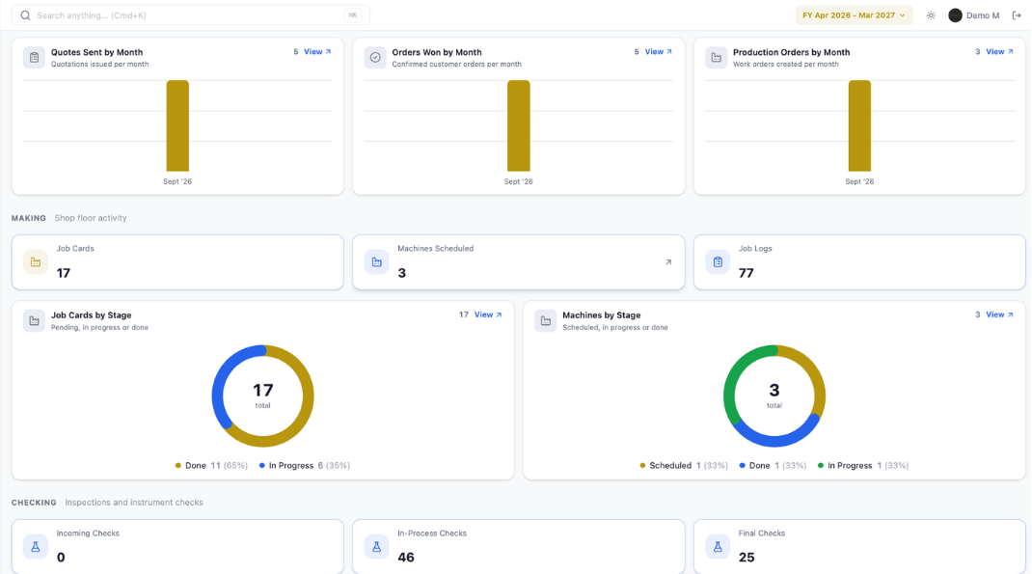Click the Final Checks flask icon
Screen dimensions: 1032x574
718,546
